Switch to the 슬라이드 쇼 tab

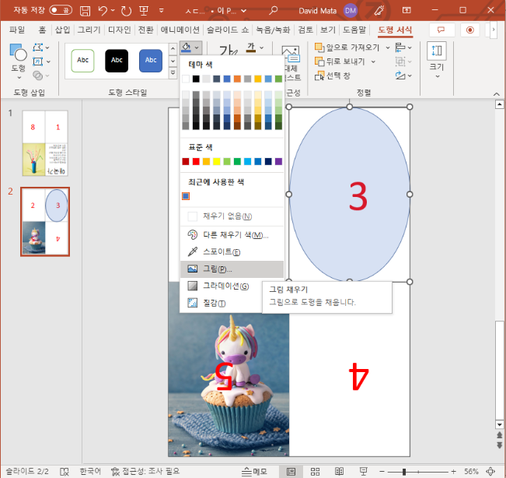pyautogui.click(x=228, y=30)
